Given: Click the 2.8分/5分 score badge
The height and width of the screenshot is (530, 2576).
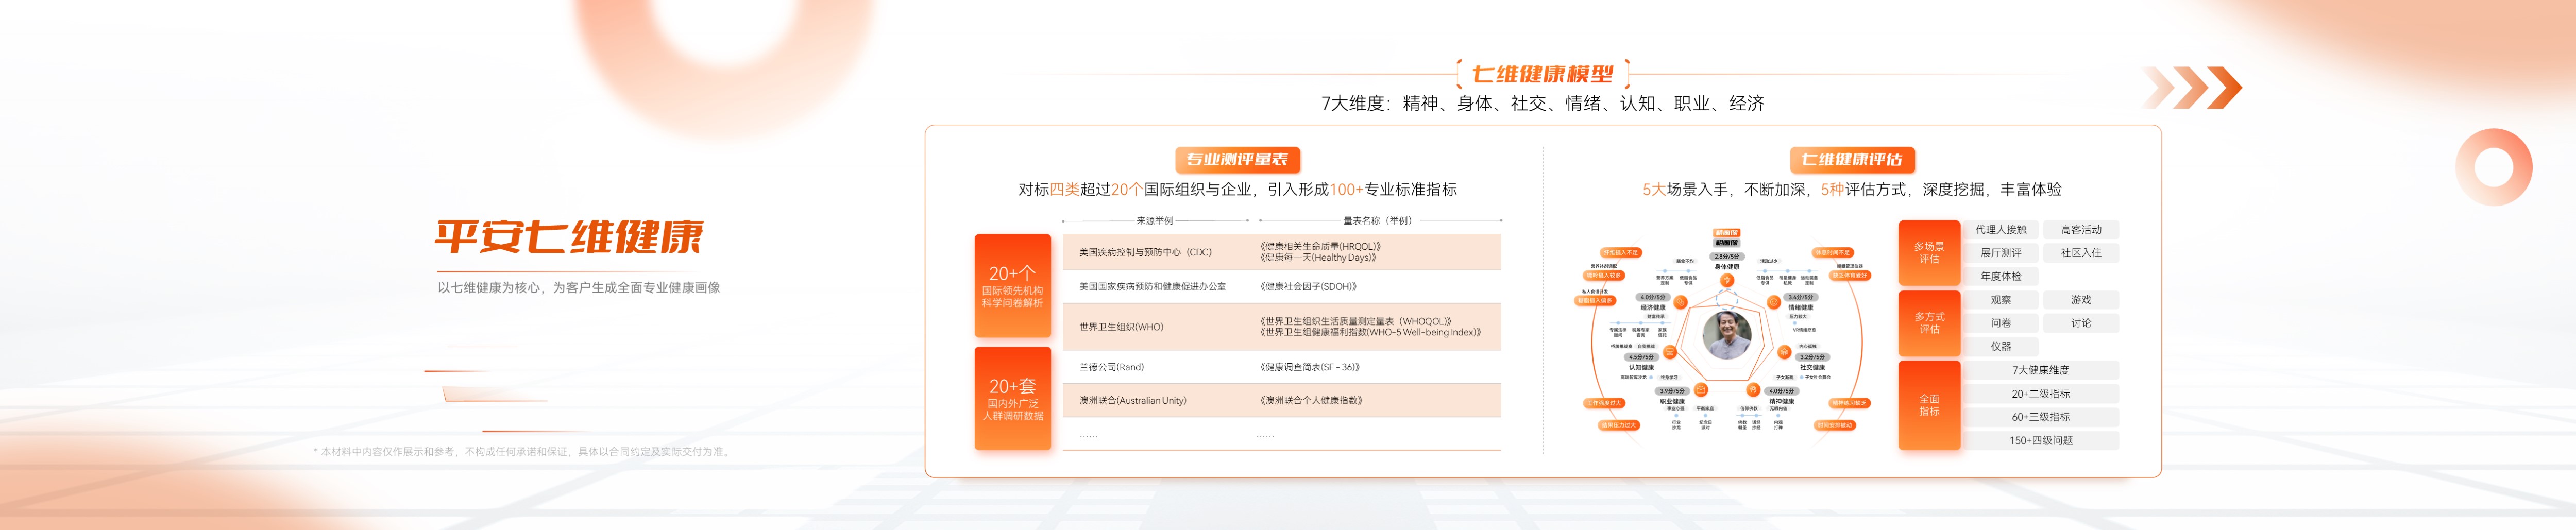Looking at the screenshot, I should point(1727,256).
